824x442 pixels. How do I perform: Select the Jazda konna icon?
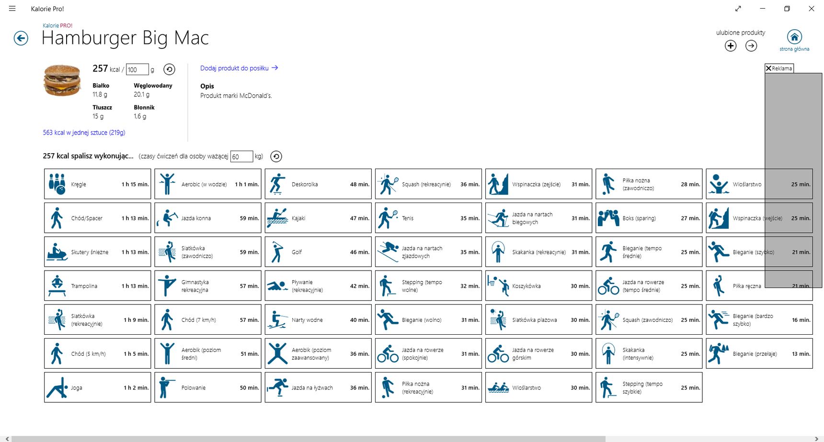(167, 218)
